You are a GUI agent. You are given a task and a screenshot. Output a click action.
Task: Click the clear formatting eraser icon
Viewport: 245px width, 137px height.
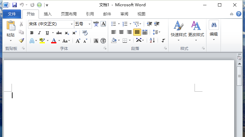pos(85,33)
